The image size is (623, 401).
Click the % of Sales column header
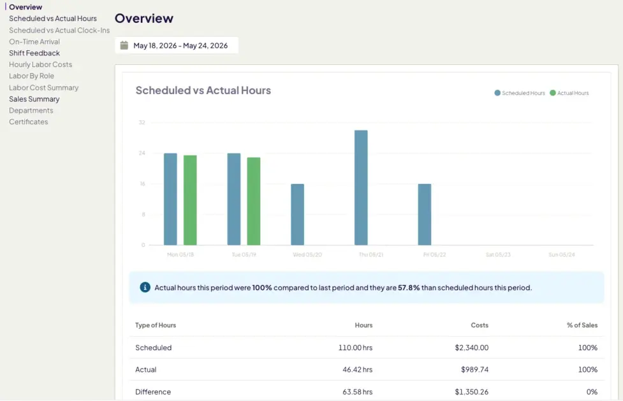(x=582, y=325)
